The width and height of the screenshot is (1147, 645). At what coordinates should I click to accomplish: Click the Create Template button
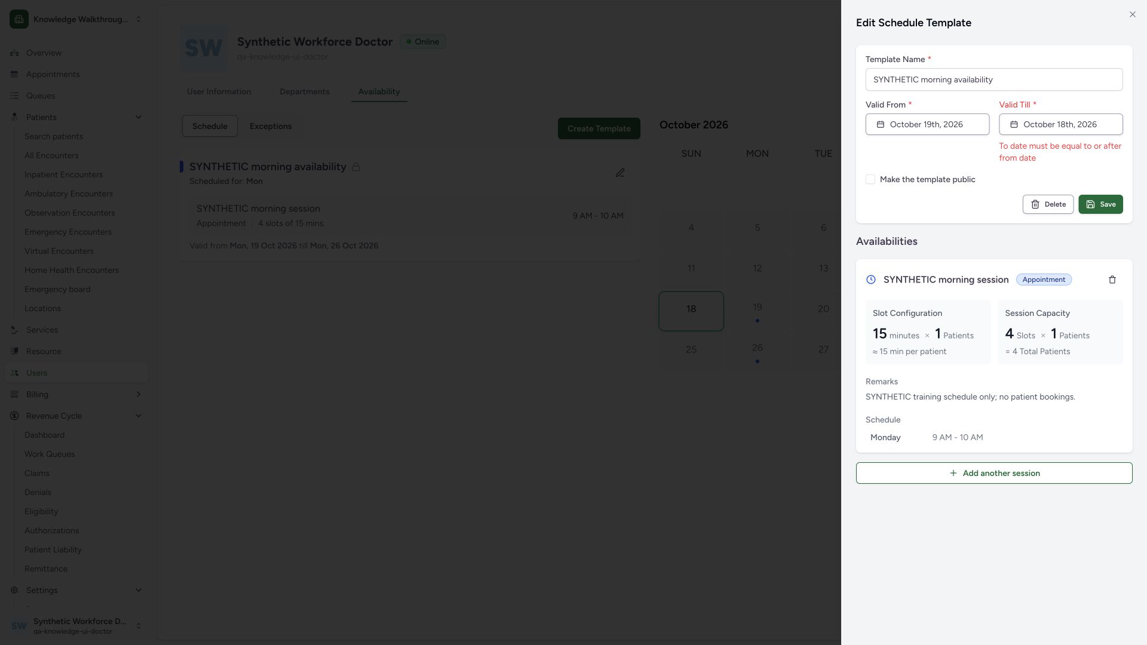599,128
